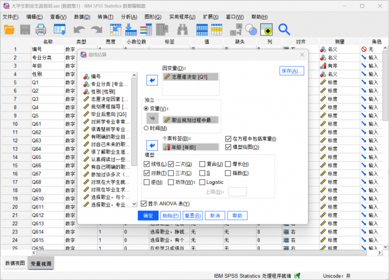Select 编号 in the variable list
389x280 pixels.
[96, 77]
